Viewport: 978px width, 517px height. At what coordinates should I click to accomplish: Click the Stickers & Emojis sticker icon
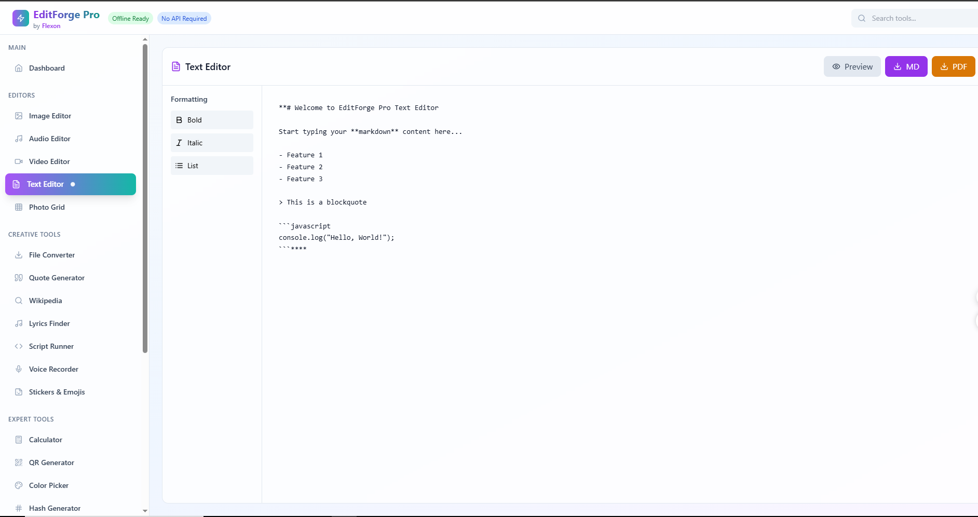pos(19,392)
